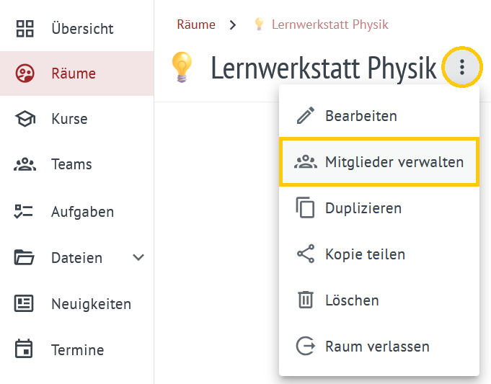Choose Mitglieder verwalten menu entry
The height and width of the screenshot is (384, 491).
pyautogui.click(x=379, y=162)
